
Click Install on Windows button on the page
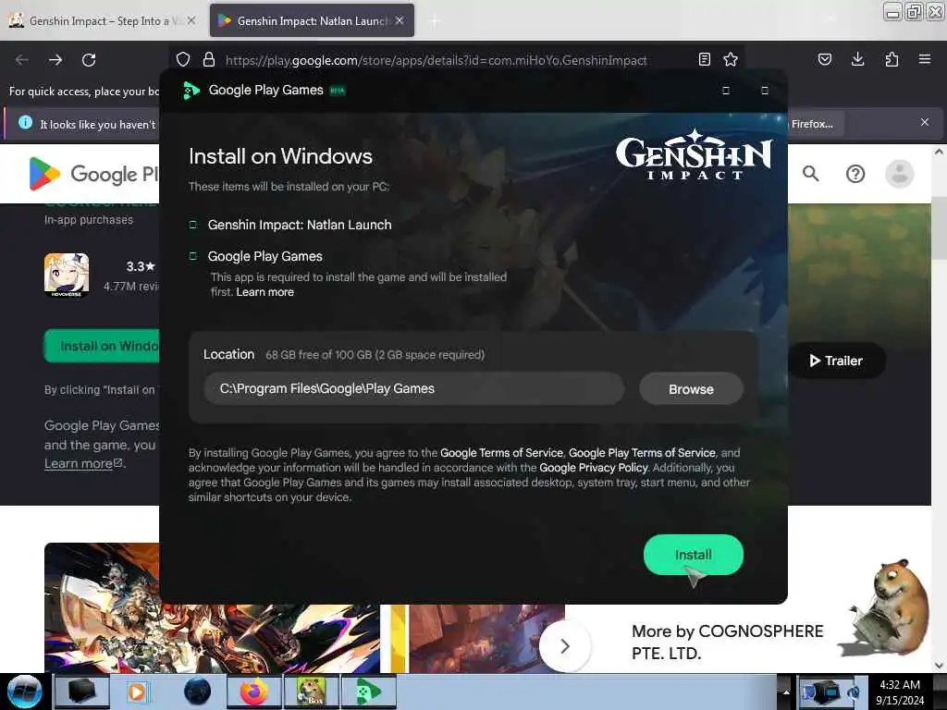(x=102, y=346)
